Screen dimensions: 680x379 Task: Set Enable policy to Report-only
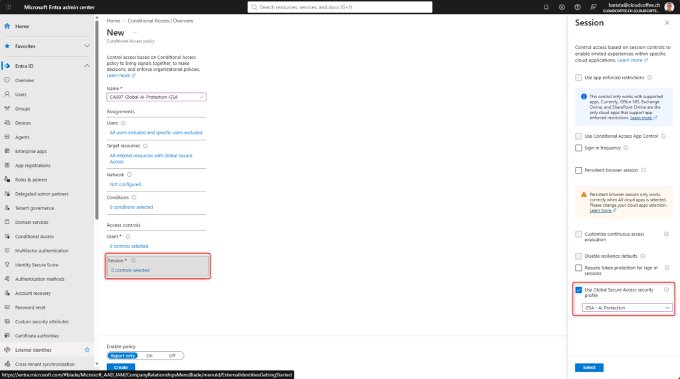[123, 356]
